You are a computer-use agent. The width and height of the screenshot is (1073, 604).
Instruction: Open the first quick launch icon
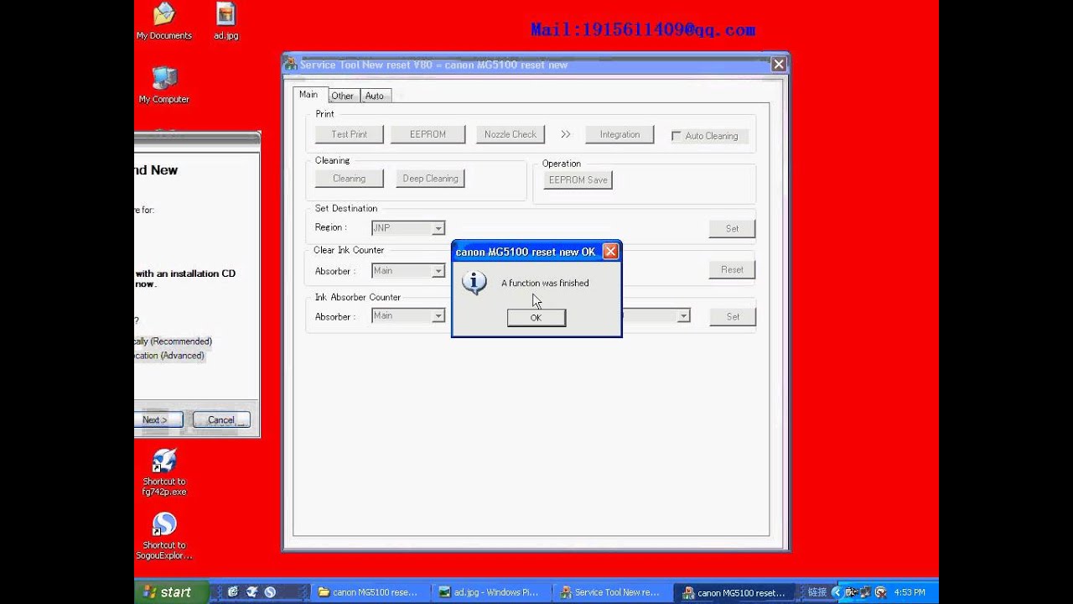[233, 592]
